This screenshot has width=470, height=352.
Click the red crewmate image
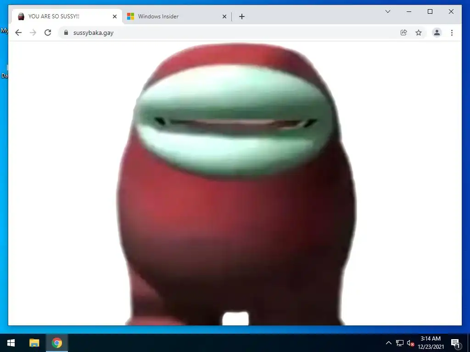click(236, 184)
